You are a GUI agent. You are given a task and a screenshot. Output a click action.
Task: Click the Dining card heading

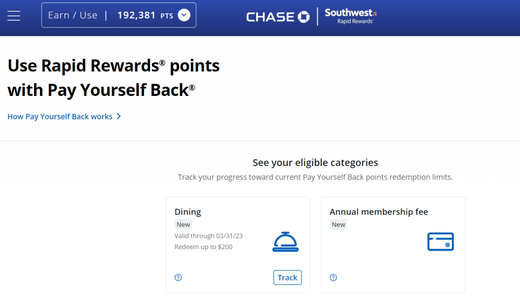(x=187, y=212)
